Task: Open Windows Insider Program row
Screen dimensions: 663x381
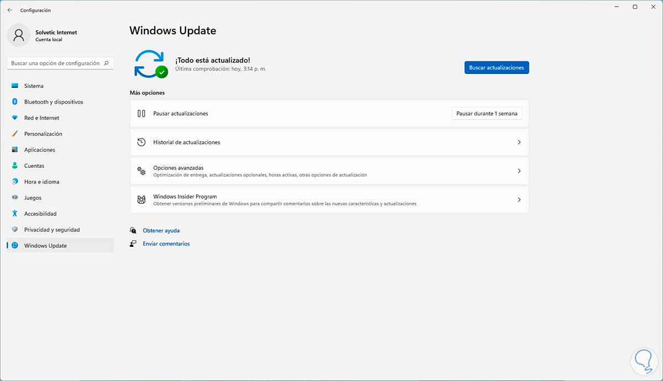Action: coord(329,200)
